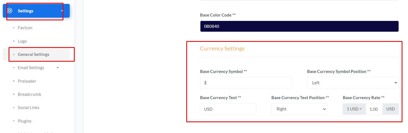The image size is (408, 133).
Task: Click the Settings menu label text
Action: click(25, 11)
